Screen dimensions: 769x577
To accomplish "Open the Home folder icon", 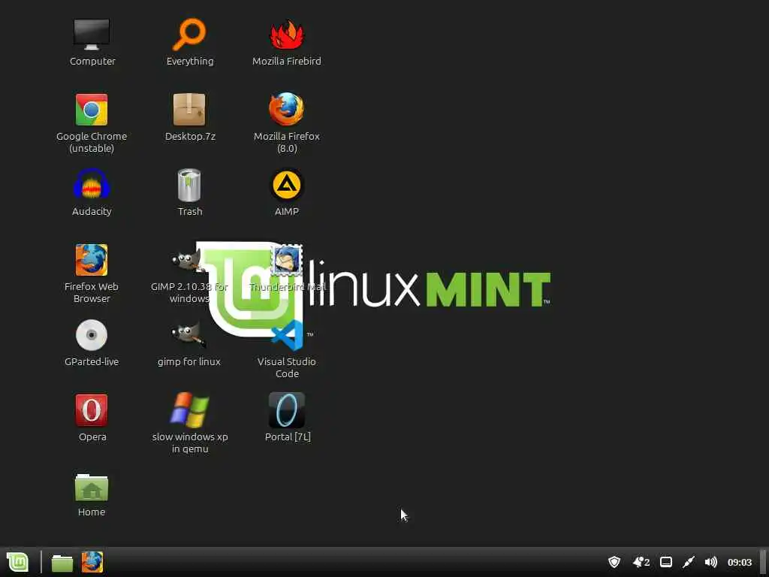I will 92,487.
